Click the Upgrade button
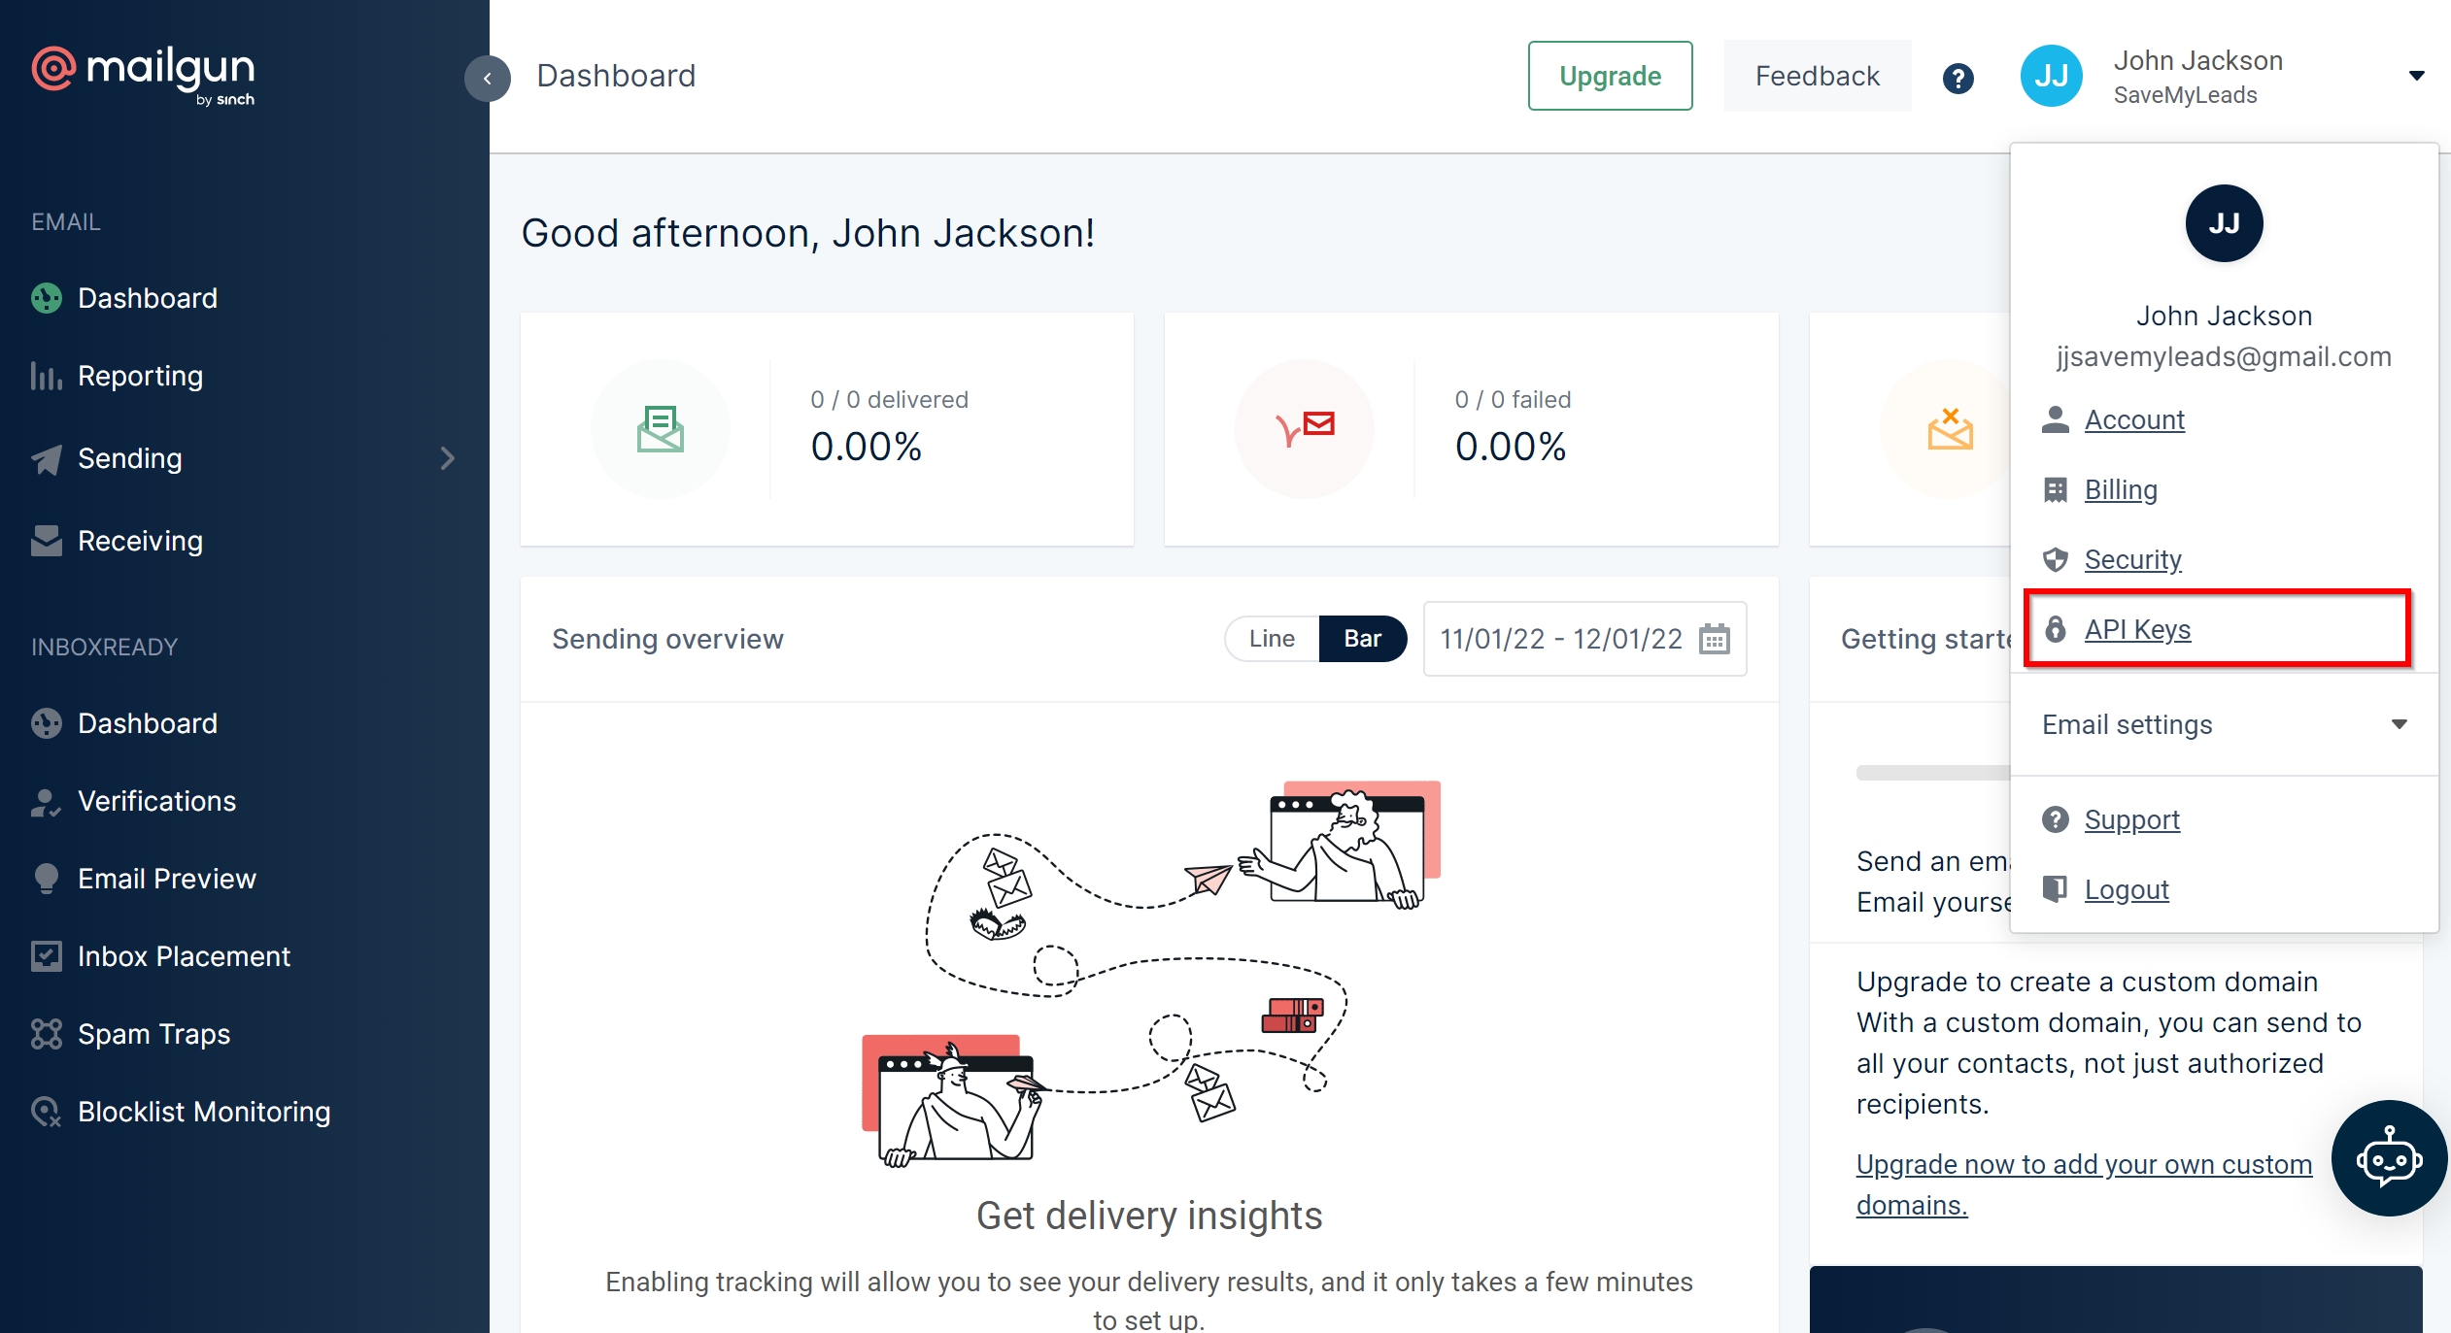 [1611, 76]
